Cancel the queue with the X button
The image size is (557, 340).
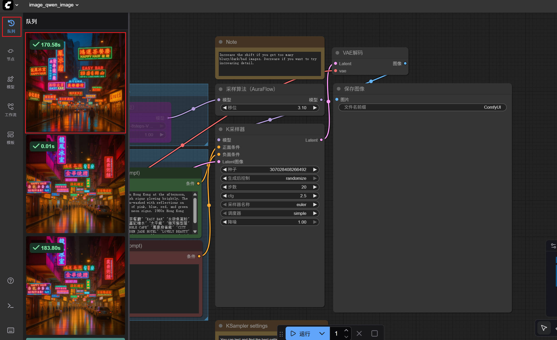pos(359,334)
